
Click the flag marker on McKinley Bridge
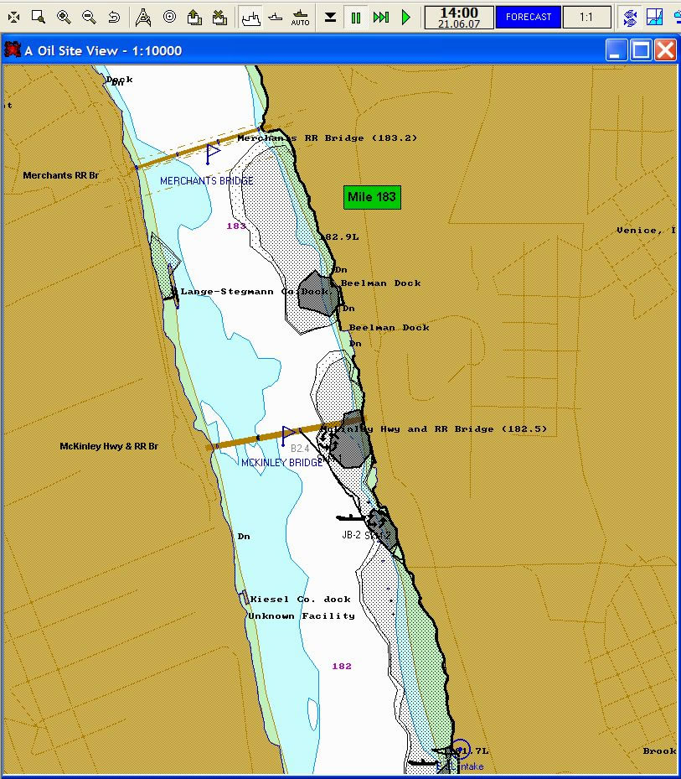287,436
